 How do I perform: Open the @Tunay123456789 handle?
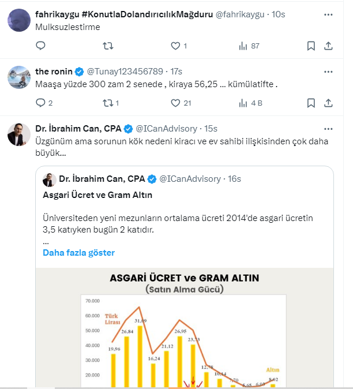126,72
